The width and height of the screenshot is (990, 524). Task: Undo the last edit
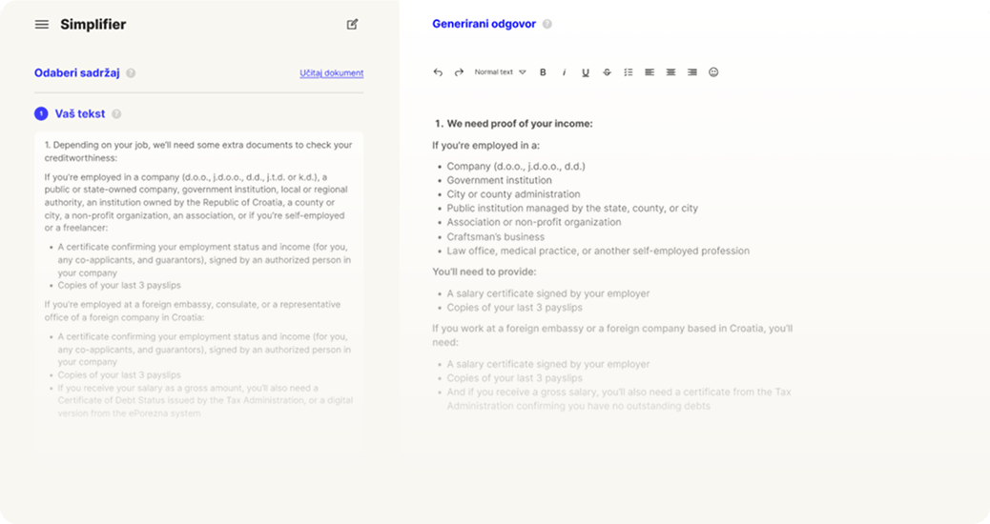[438, 72]
